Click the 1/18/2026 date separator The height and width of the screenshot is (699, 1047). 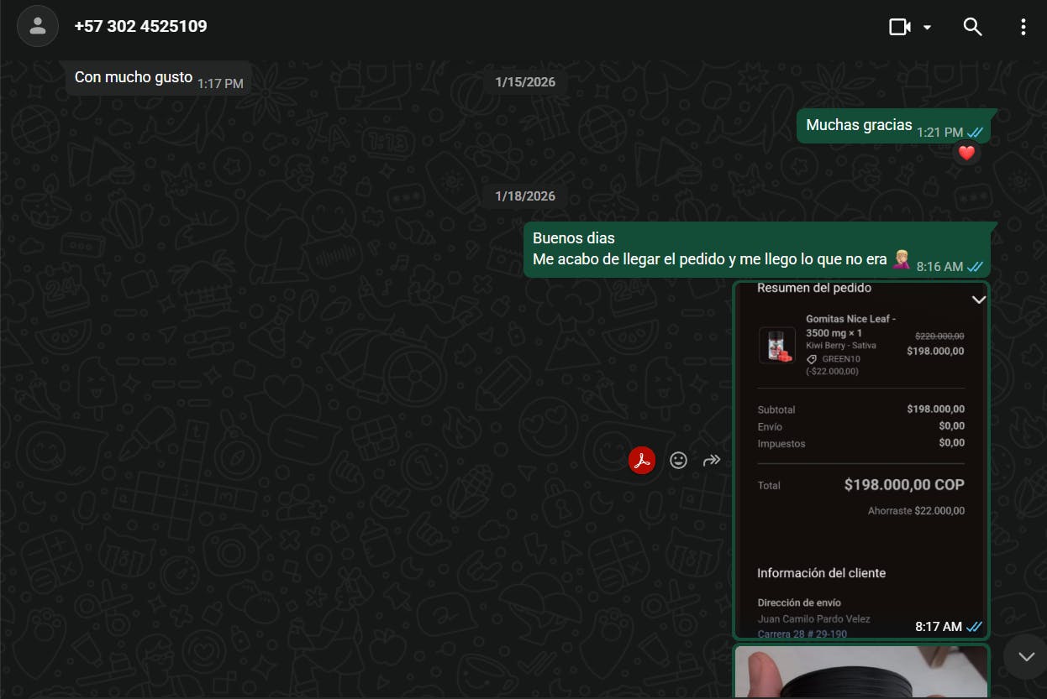pos(525,196)
